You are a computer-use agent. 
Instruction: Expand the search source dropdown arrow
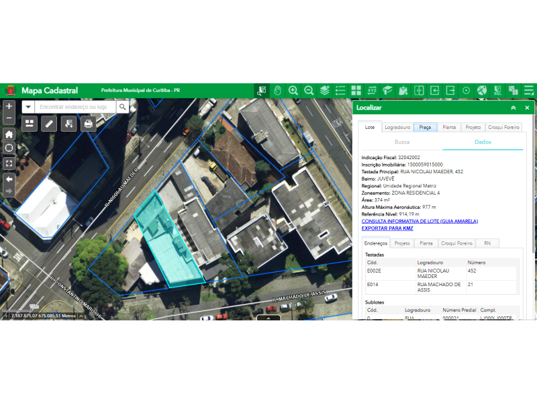(x=28, y=107)
